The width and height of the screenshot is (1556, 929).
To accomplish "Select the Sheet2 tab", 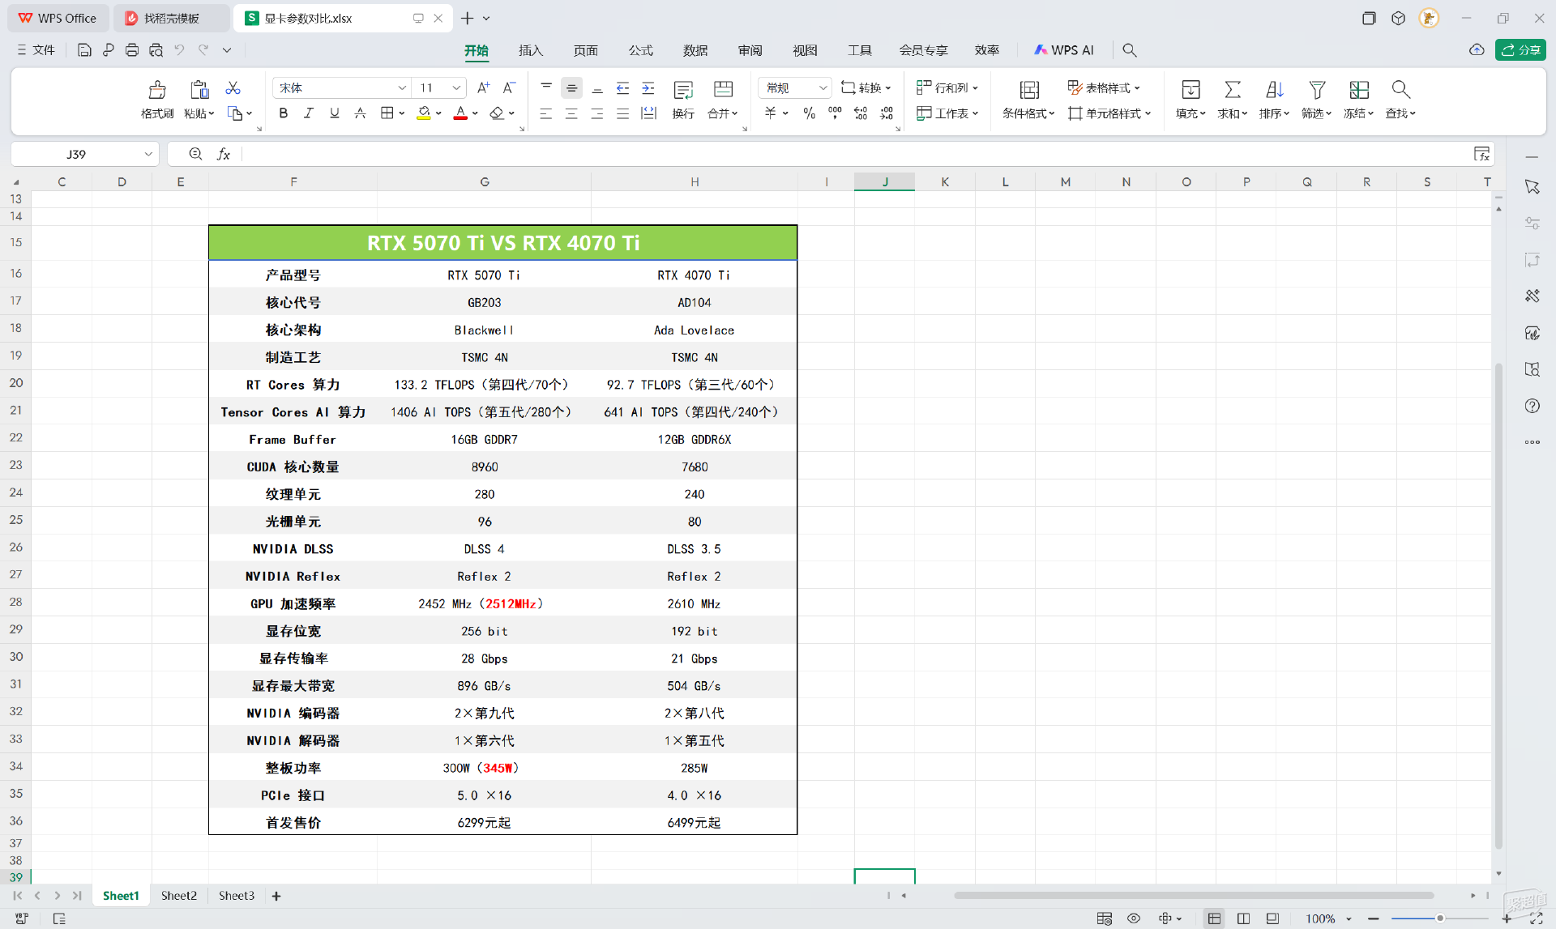I will tap(178, 895).
